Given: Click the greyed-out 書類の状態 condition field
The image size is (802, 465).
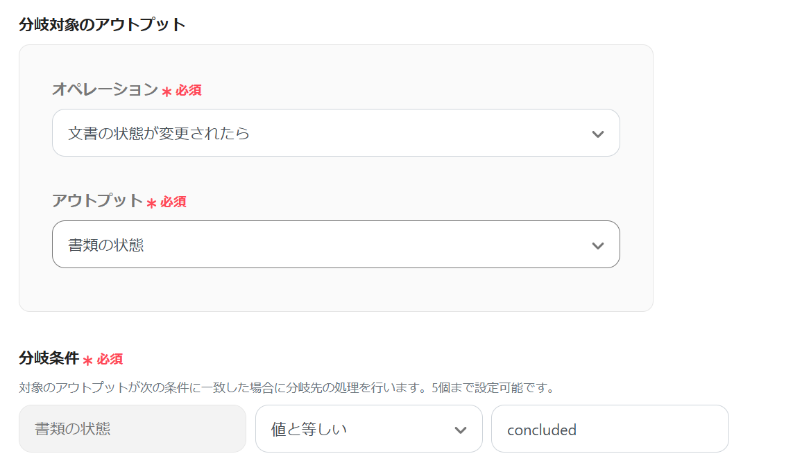Looking at the screenshot, I should click(x=133, y=429).
